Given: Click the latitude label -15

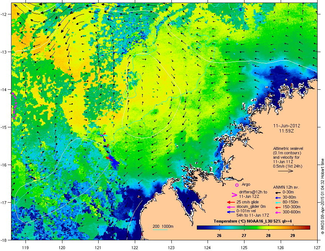Looking at the screenshot, I should click(4, 127).
